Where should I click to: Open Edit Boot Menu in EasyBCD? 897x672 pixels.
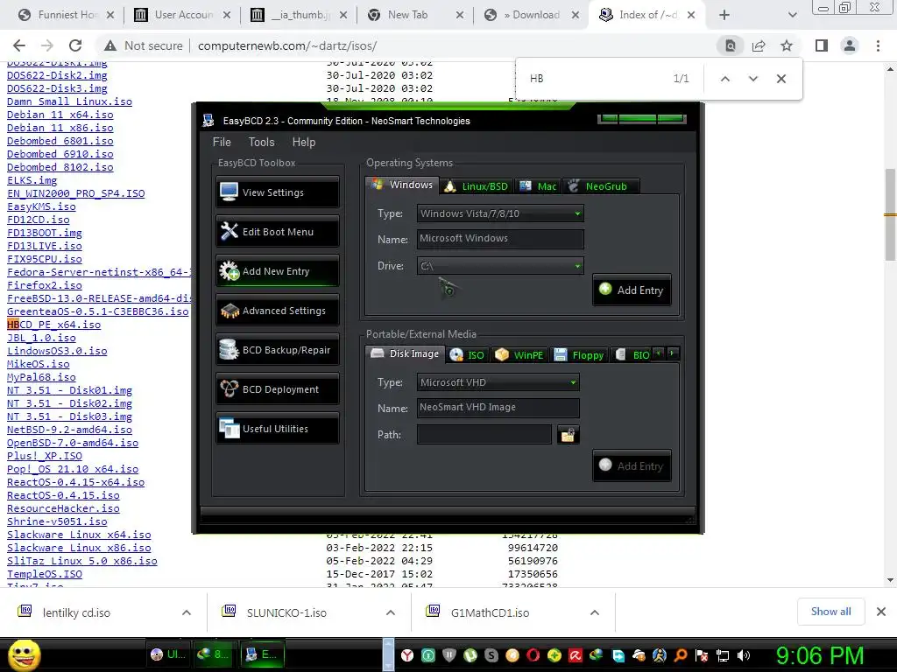[278, 232]
